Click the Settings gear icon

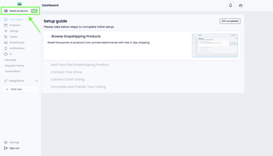(x=6, y=142)
